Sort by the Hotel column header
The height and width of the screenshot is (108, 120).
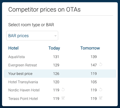click(13, 48)
